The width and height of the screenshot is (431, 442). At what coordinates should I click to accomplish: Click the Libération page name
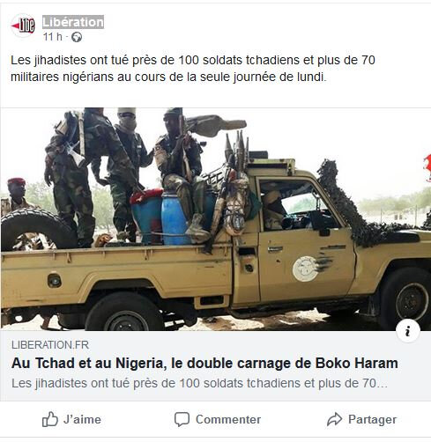[x=73, y=22]
